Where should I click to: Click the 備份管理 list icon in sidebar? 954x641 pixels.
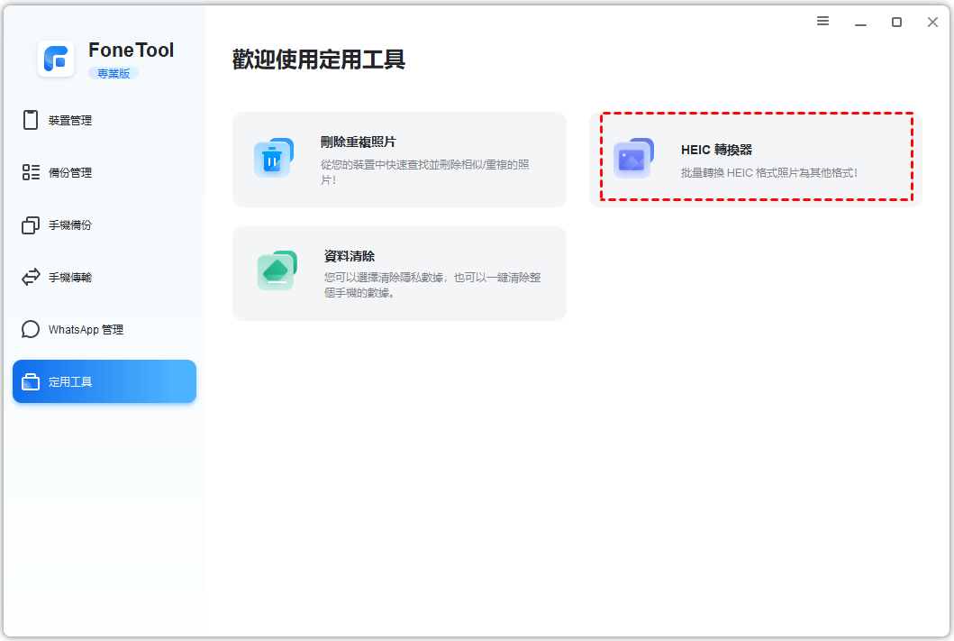pyautogui.click(x=31, y=172)
